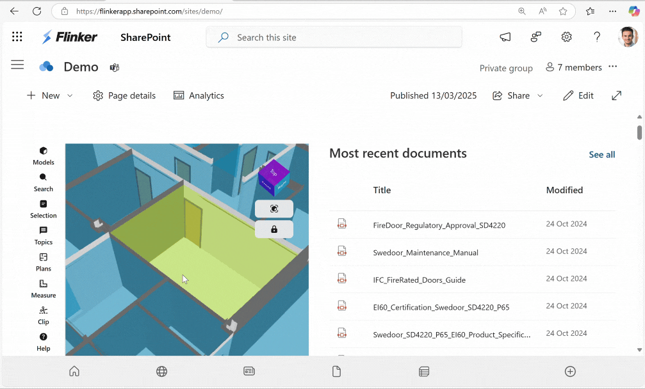Image resolution: width=645 pixels, height=389 pixels.
Task: Open the browser zoom magnifier icon
Action: pos(521,11)
